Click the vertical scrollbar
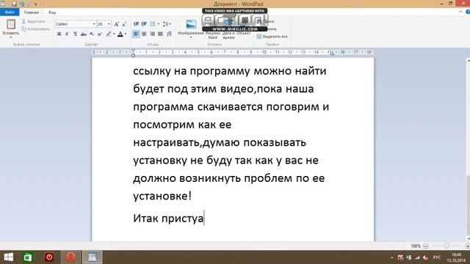Screen dimensions: 470x264 [x=468, y=150]
